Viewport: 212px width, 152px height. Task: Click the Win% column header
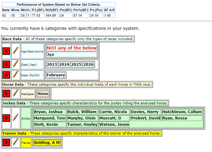tap(25, 10)
